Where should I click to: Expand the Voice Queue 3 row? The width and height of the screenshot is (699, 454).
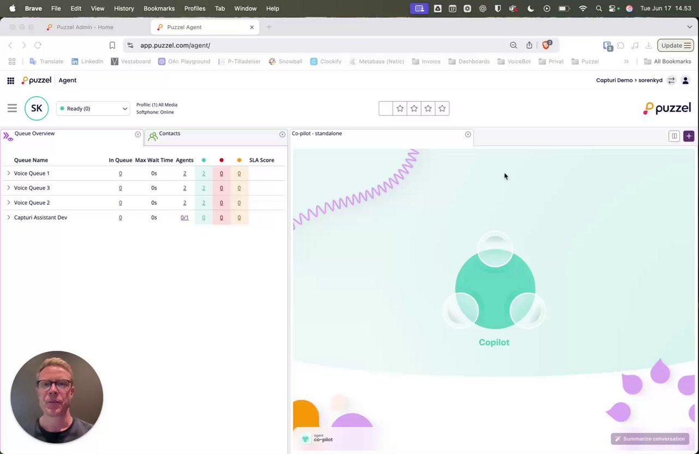(8, 188)
